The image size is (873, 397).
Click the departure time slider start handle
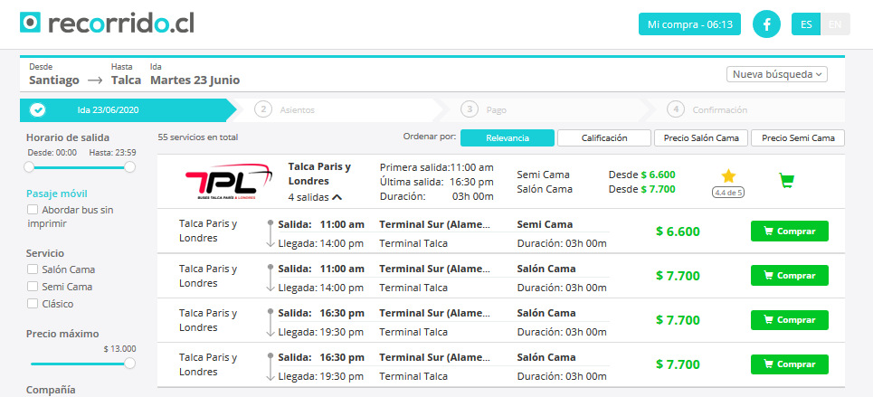click(29, 167)
